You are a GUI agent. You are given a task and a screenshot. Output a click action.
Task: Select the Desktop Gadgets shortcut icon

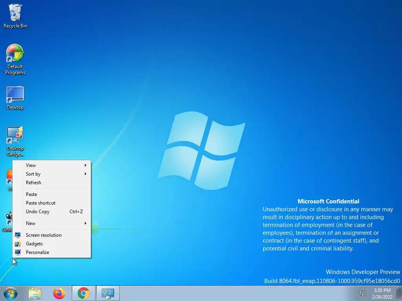pyautogui.click(x=15, y=141)
